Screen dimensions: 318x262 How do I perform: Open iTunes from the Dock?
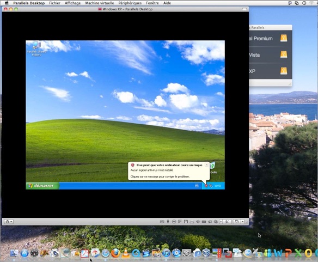click(166, 253)
